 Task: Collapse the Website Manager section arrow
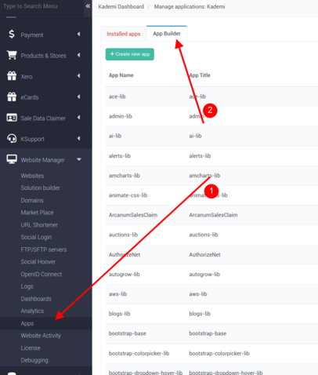pyautogui.click(x=79, y=159)
